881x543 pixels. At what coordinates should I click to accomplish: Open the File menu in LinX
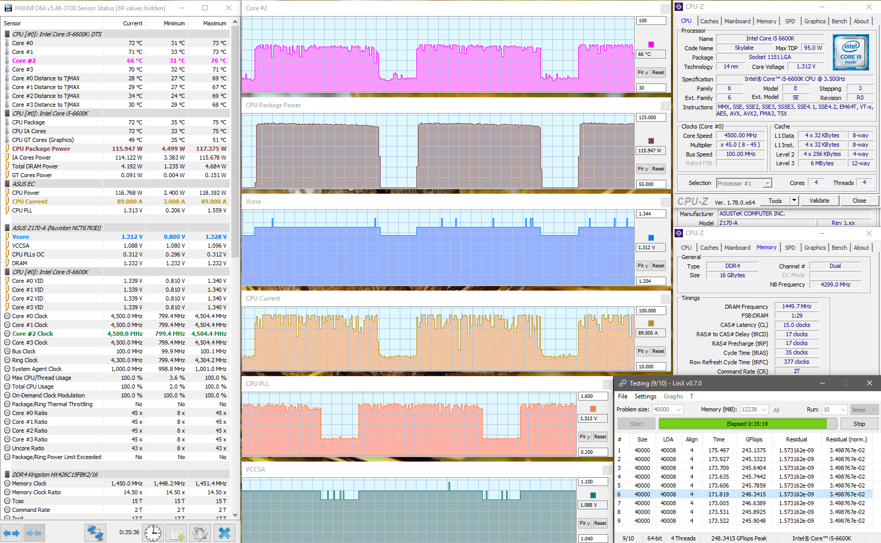[x=623, y=396]
